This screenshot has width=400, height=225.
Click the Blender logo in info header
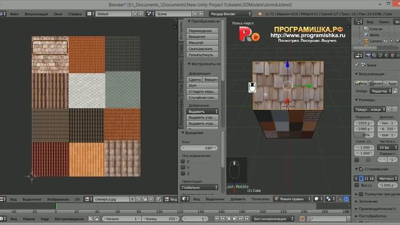coord(260,14)
